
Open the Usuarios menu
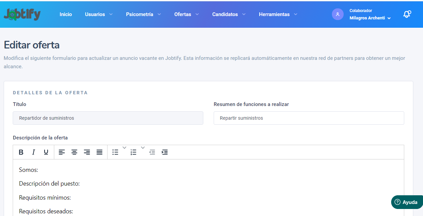point(95,14)
